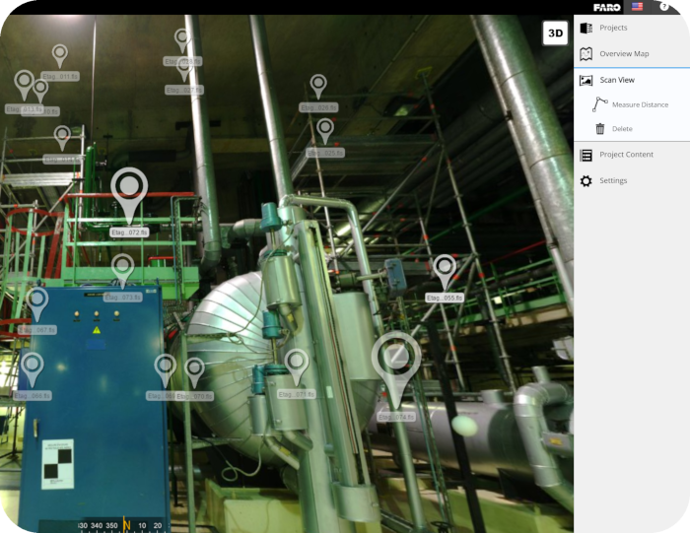Jump to scan marker Etag...028.fls

pyautogui.click(x=181, y=40)
